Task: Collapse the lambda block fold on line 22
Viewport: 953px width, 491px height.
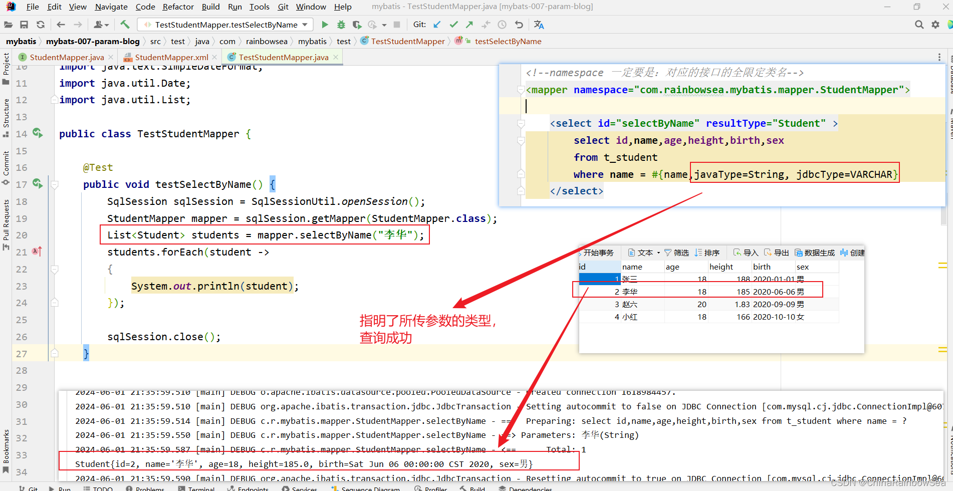Action: click(x=55, y=269)
